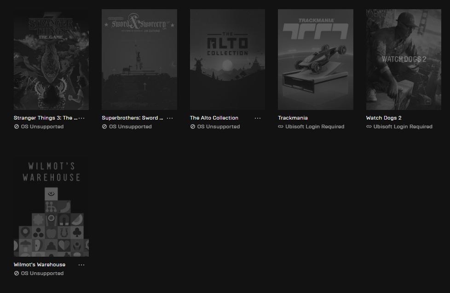This screenshot has width=450, height=293.
Task: Select the Watch Dogs 2 cover art
Action: [404, 59]
